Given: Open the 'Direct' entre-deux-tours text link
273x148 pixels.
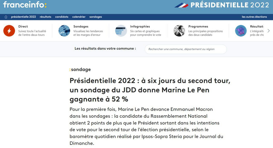Looking at the screenshot, I should click(23, 26).
